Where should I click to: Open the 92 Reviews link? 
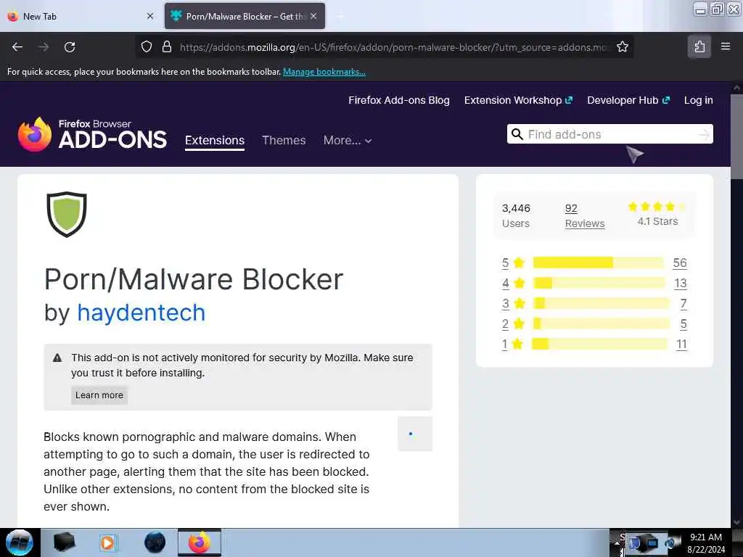pyautogui.click(x=585, y=216)
